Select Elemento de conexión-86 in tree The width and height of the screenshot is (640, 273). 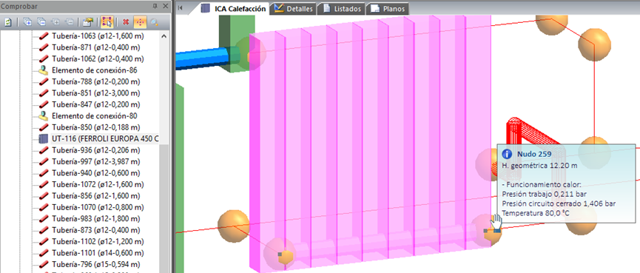[89, 70]
